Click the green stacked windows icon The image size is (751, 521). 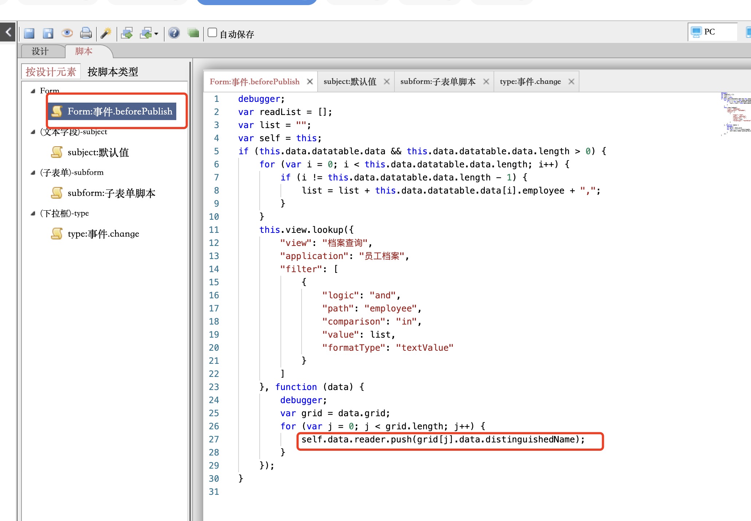click(193, 33)
